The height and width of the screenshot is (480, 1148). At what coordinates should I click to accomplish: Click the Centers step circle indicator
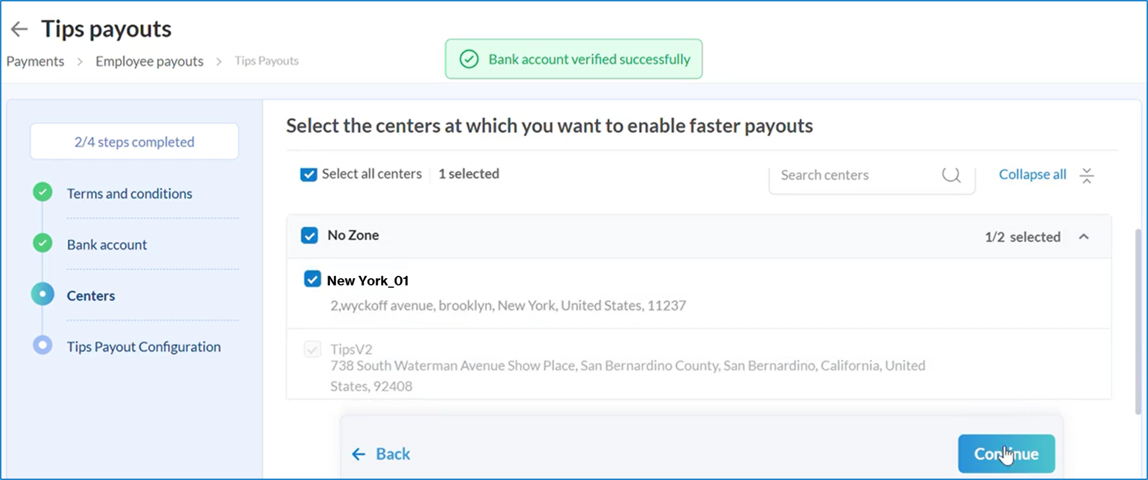42,294
